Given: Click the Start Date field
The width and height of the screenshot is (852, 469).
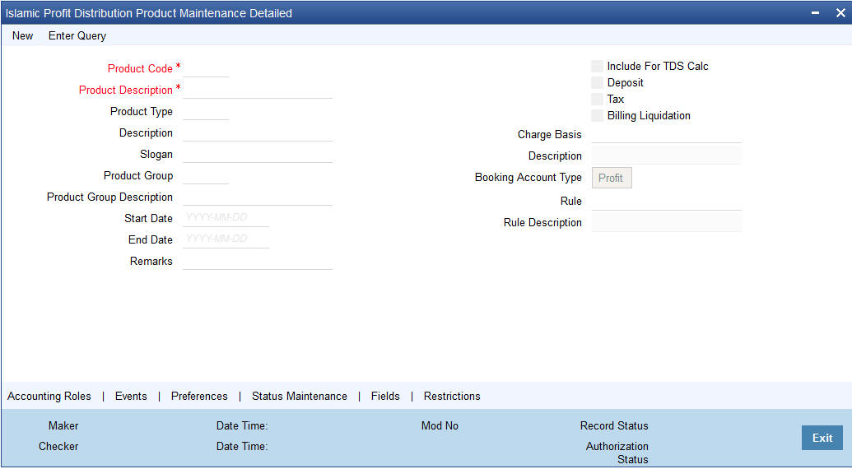Looking at the screenshot, I should pyautogui.click(x=226, y=218).
